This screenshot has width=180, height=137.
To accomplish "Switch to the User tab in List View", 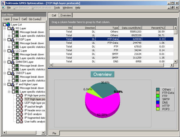I will (x=16, y=19).
